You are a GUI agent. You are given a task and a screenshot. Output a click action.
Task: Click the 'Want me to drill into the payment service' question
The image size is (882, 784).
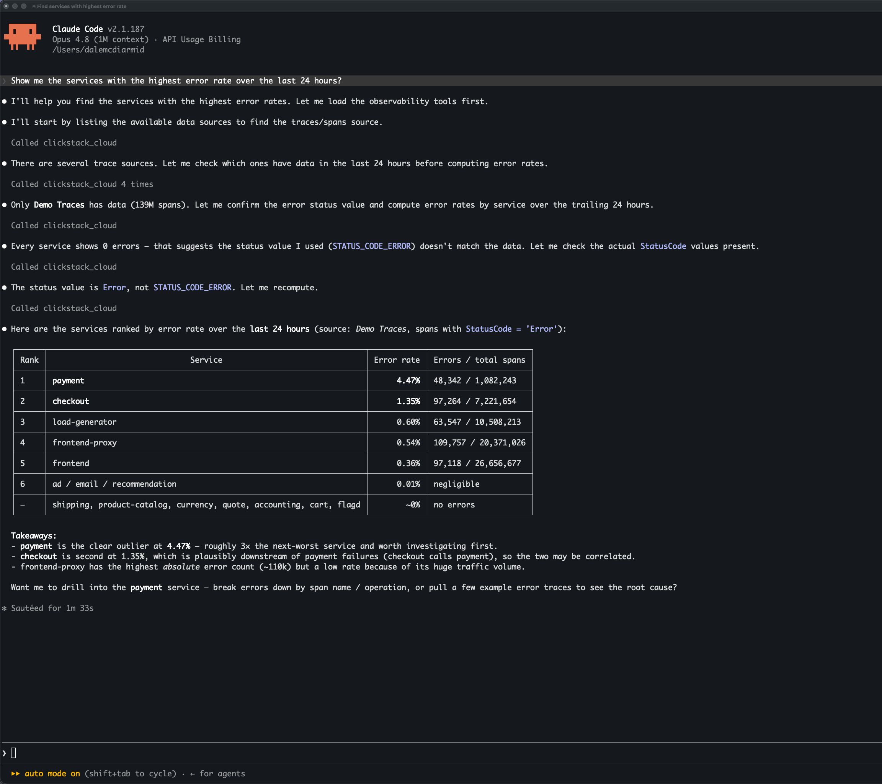[x=344, y=588]
